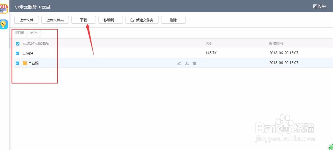Sort by the 修改时间 column header
The height and width of the screenshot is (150, 333).
(x=276, y=43)
